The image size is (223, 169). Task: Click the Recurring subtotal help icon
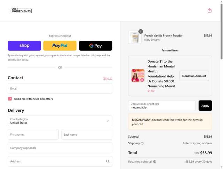155,162
